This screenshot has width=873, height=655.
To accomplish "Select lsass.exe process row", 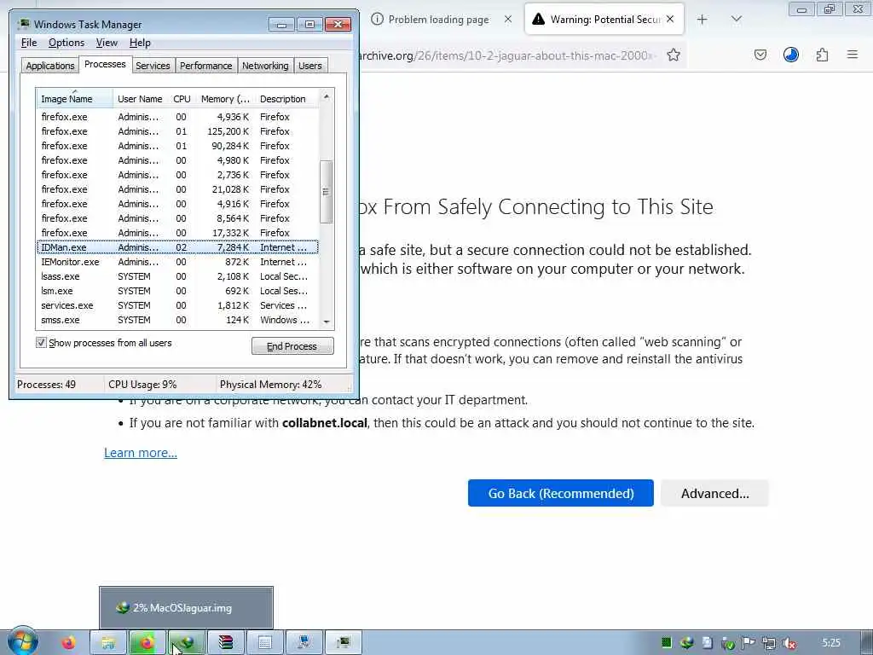I will (x=177, y=276).
